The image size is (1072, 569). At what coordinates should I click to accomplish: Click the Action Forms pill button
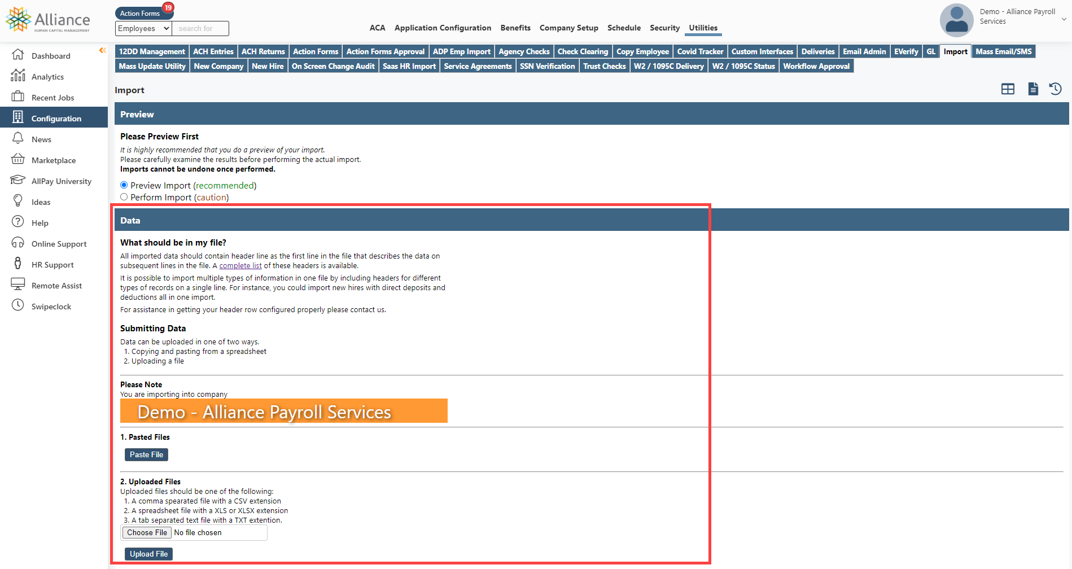pos(140,13)
